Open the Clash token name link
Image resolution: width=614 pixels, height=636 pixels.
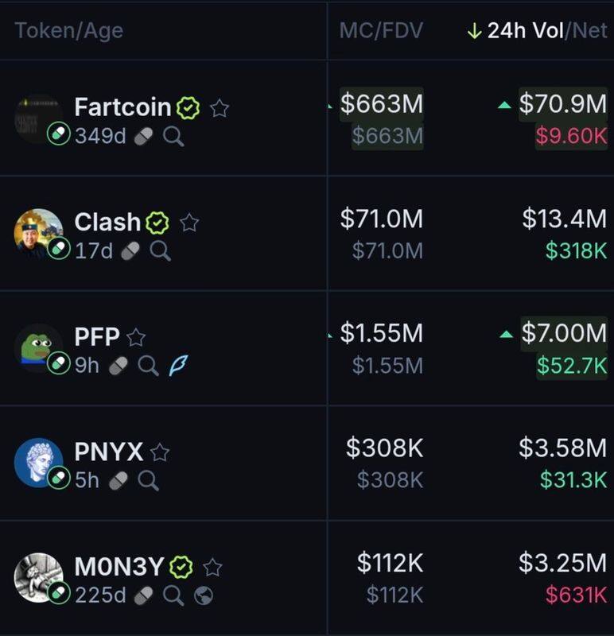pyautogui.click(x=107, y=222)
